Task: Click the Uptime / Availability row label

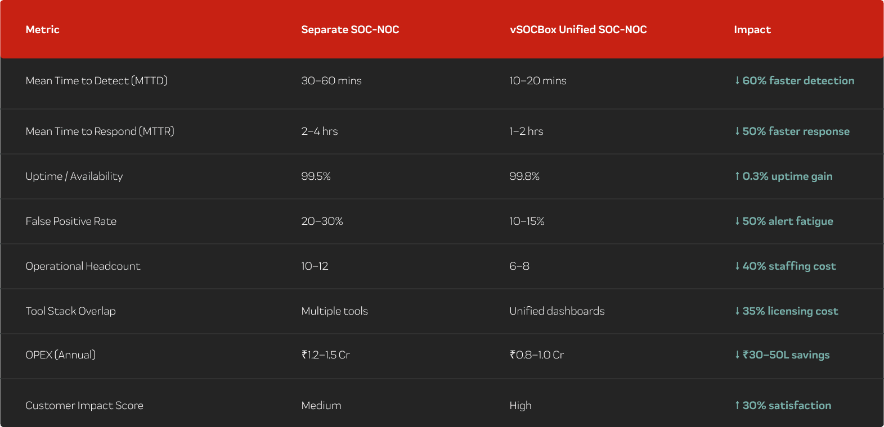Action: [74, 176]
